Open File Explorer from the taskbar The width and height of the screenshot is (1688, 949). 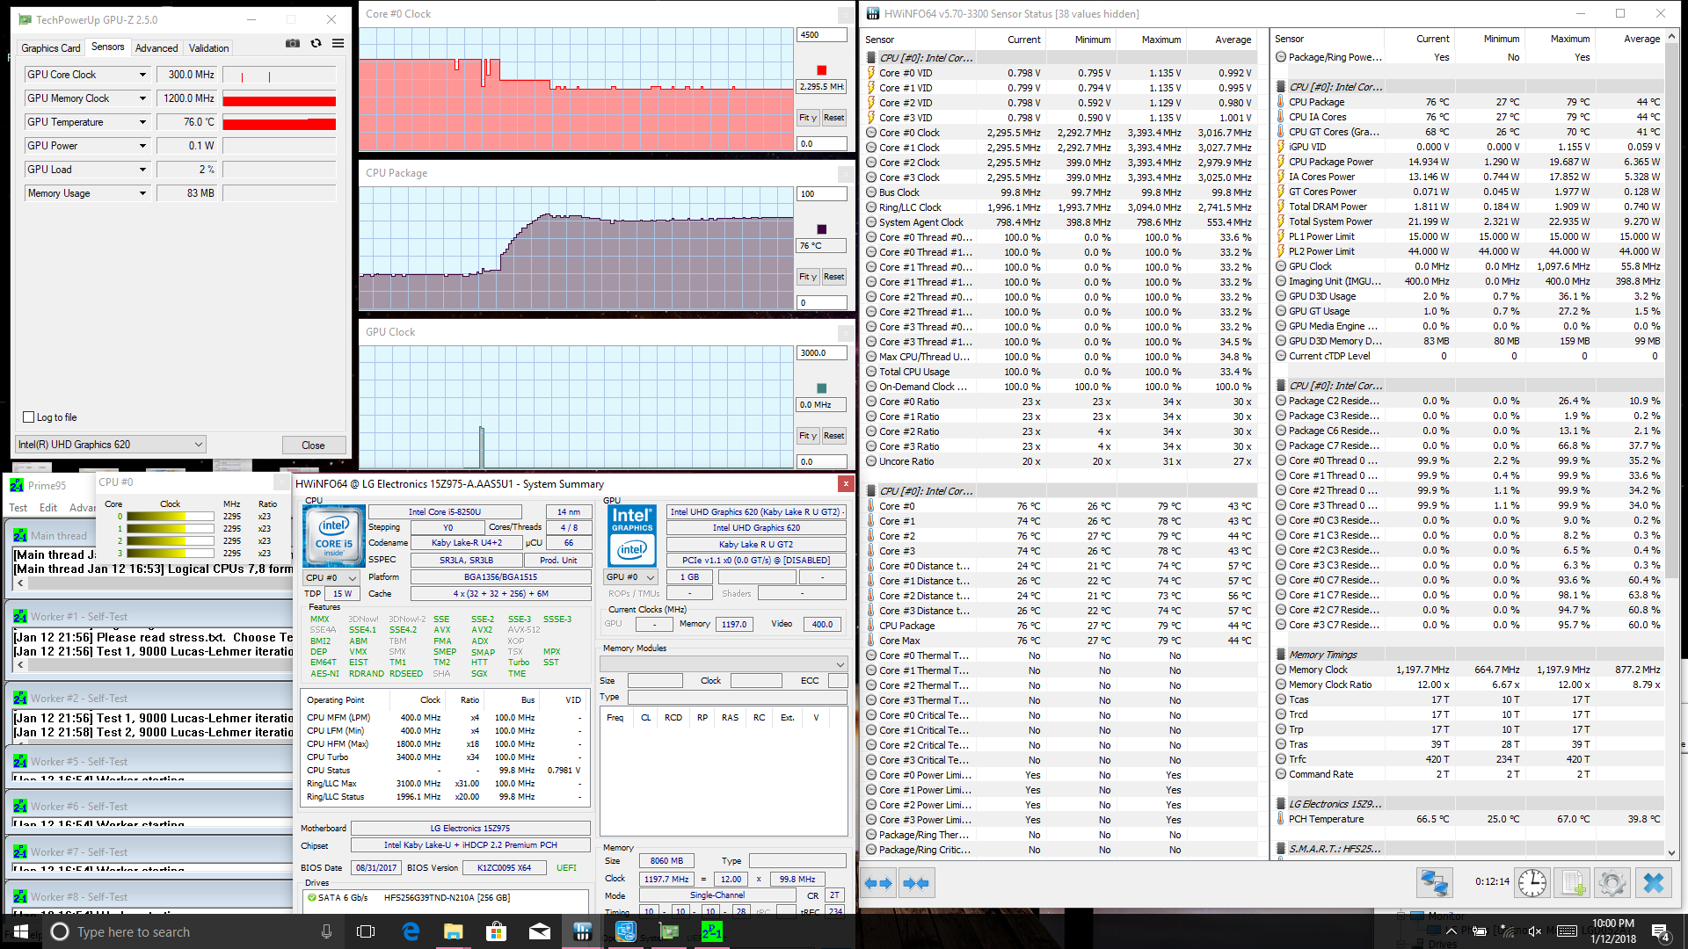click(453, 931)
